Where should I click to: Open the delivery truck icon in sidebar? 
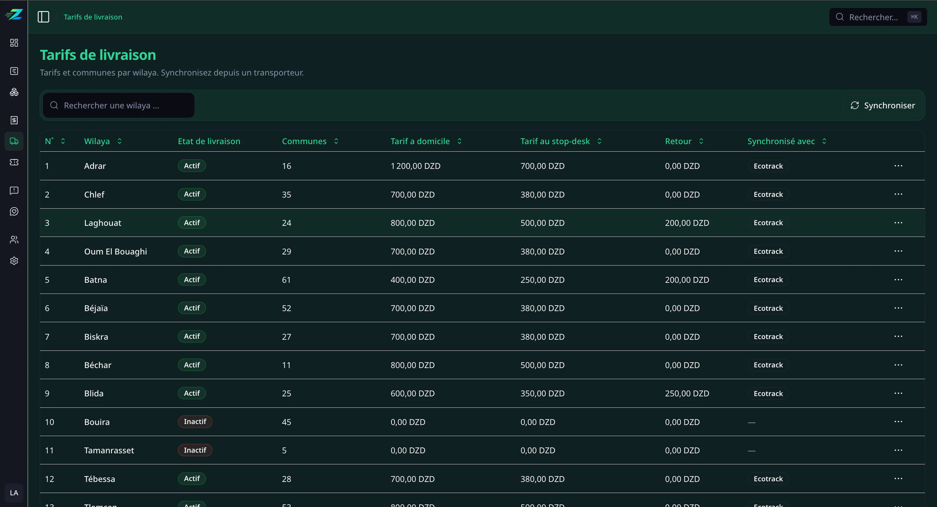pos(14,141)
